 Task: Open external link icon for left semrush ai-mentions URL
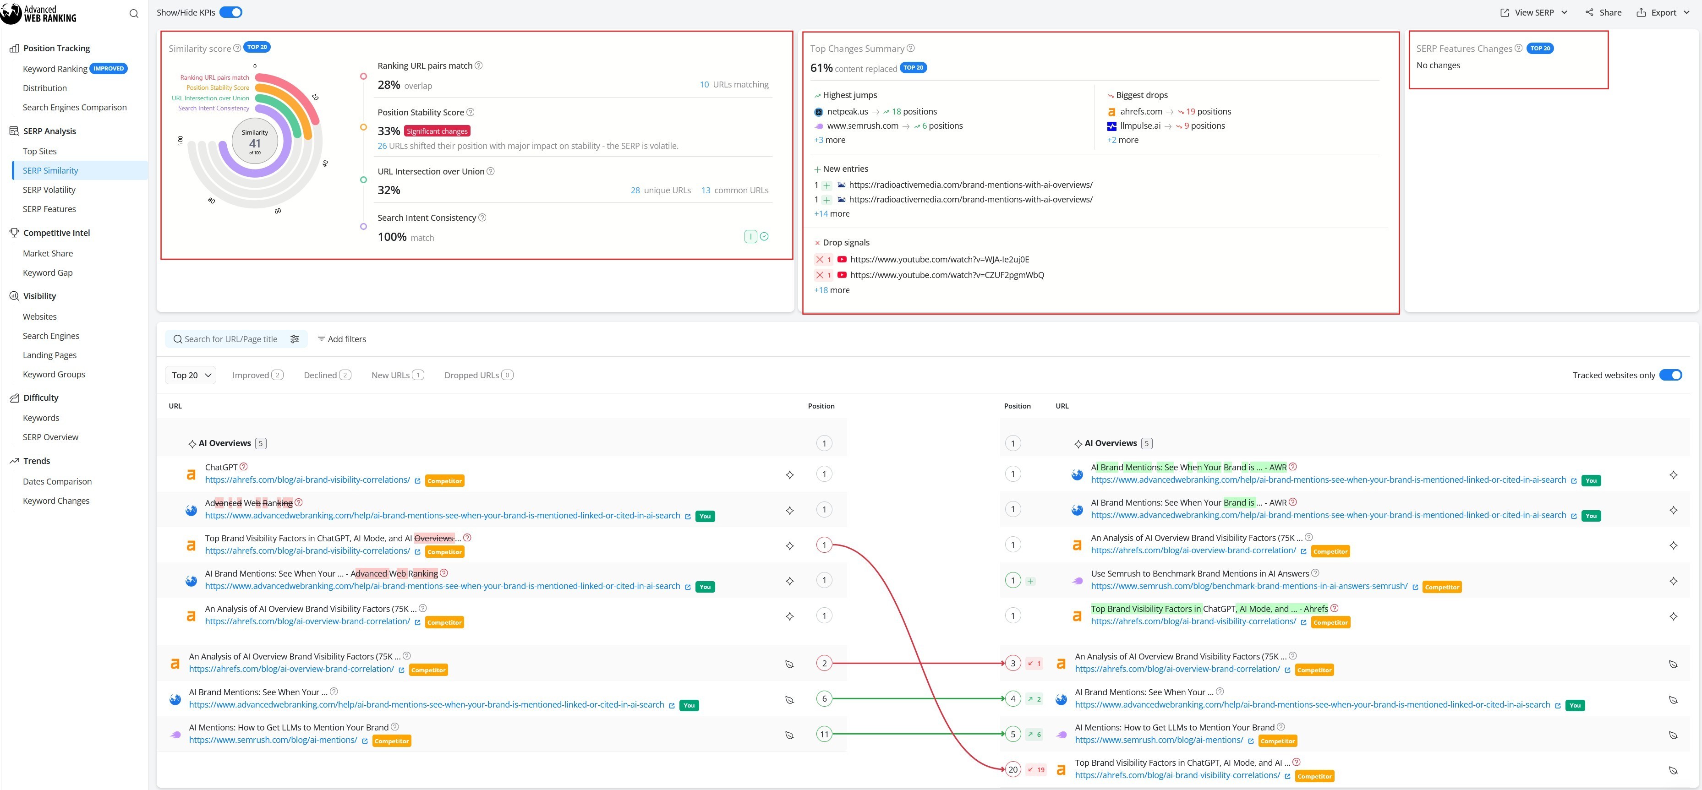click(365, 741)
